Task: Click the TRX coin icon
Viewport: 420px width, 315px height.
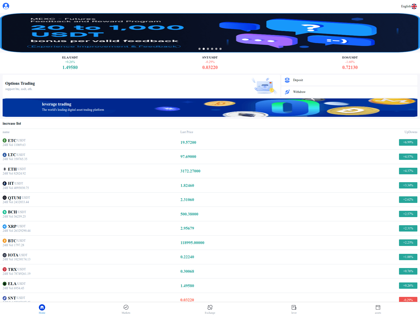Action: (4, 269)
